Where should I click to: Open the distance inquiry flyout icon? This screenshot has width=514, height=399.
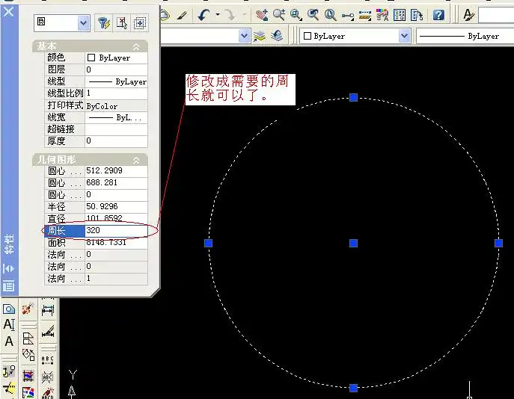coord(347,16)
